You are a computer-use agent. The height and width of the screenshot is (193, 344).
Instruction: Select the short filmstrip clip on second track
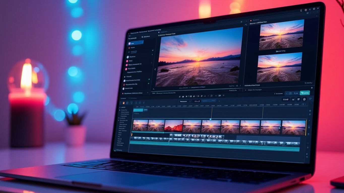click(197, 136)
